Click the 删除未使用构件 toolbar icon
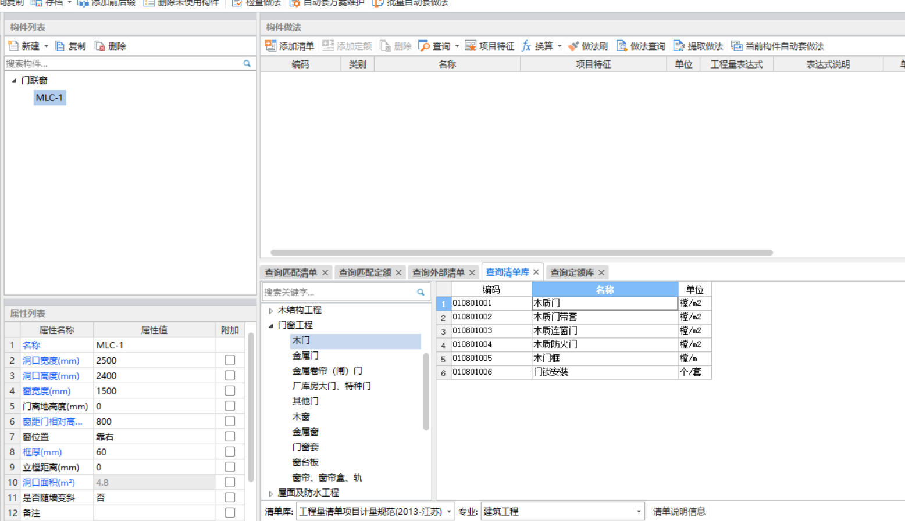Screen dimensions: 905x521 149,3
